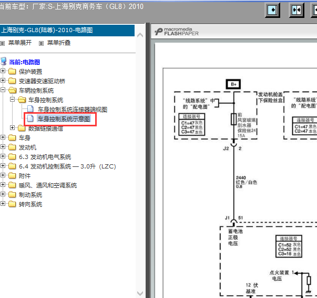Click the 车辆控制系统 open folder icon
317x298 pixels.
pyautogui.click(x=12, y=90)
